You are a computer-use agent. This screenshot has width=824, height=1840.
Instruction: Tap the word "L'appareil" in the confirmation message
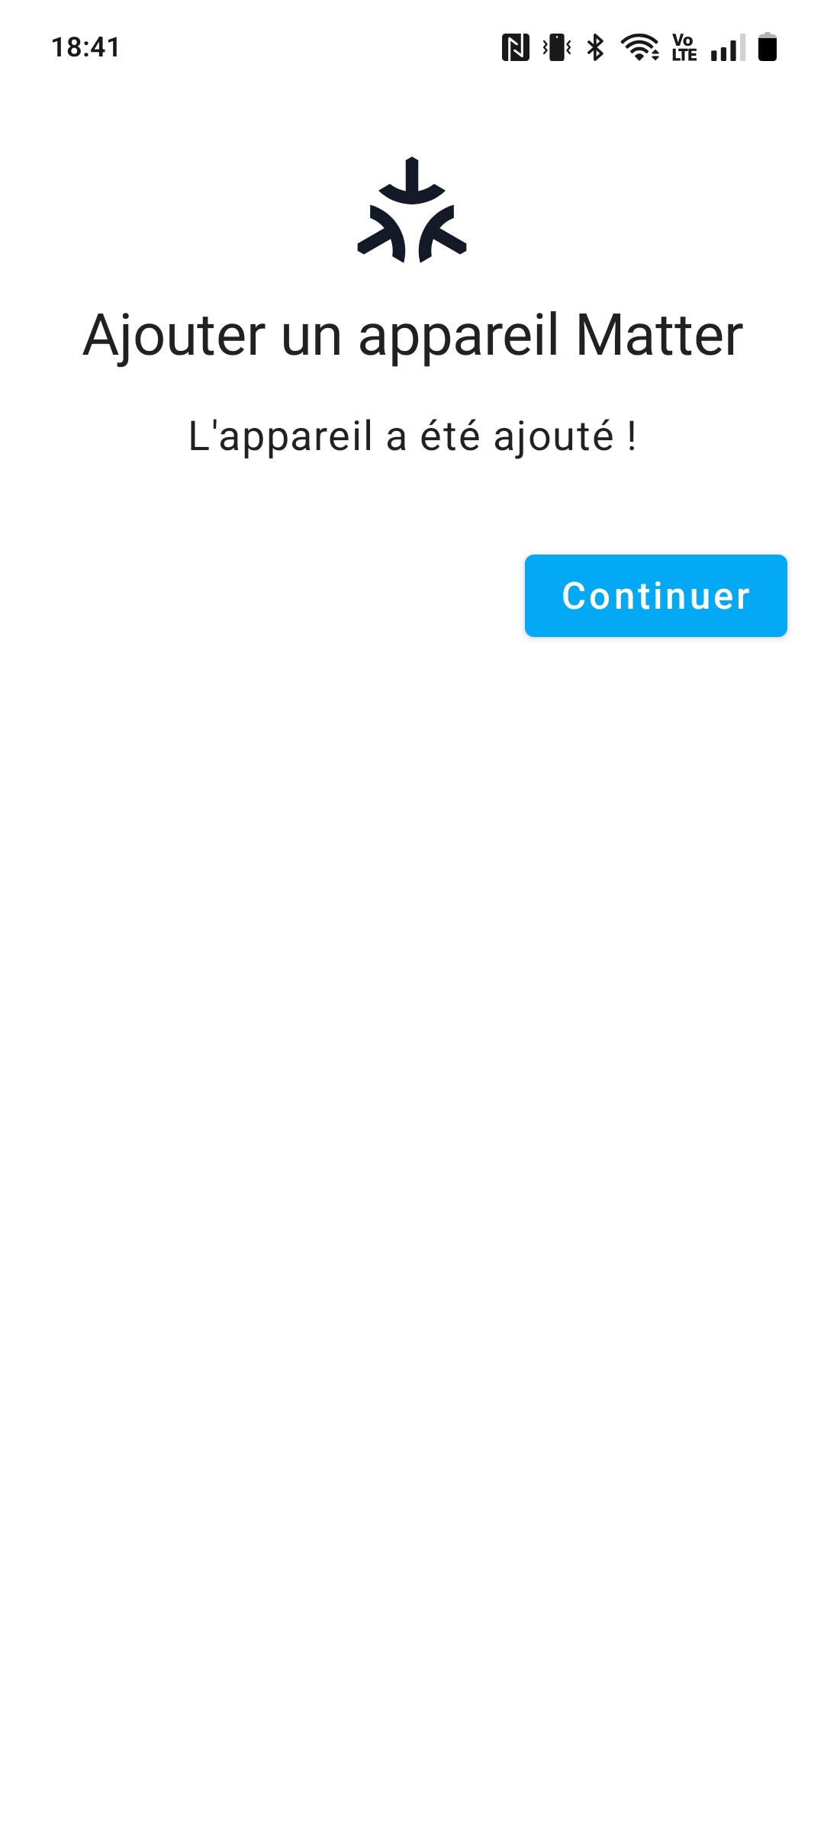[x=280, y=438]
